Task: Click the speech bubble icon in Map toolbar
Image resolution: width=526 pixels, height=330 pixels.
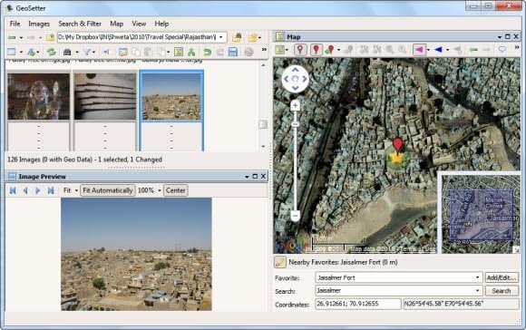Action: pos(502,50)
